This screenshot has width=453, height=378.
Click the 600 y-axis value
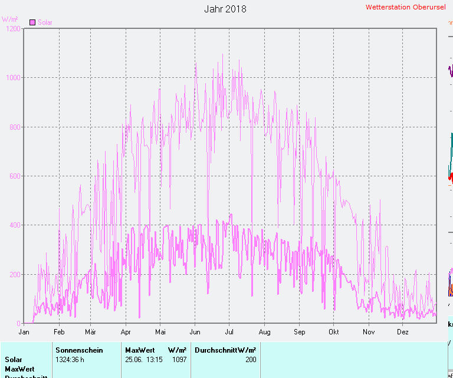pos(15,176)
